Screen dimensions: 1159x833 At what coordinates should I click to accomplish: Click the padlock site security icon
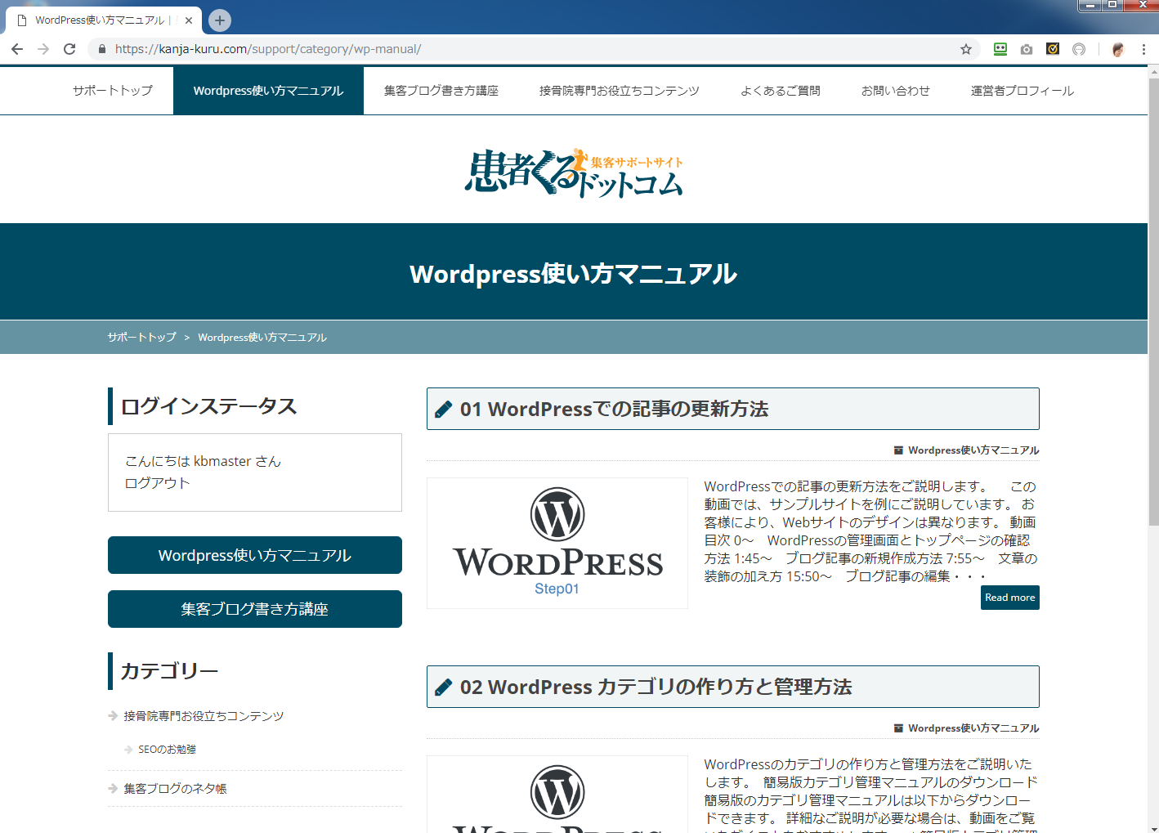pyautogui.click(x=102, y=49)
